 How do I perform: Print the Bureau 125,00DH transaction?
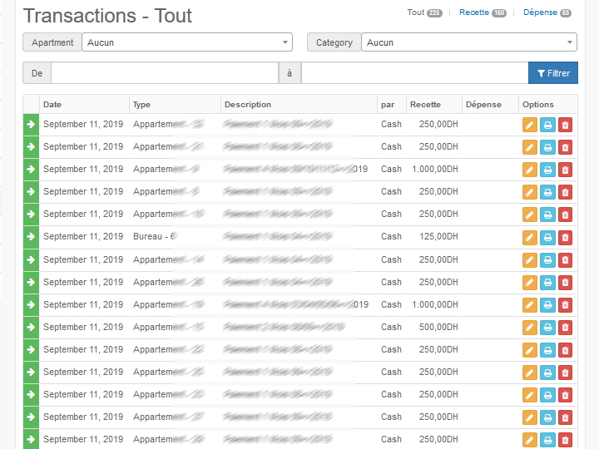pyautogui.click(x=547, y=237)
